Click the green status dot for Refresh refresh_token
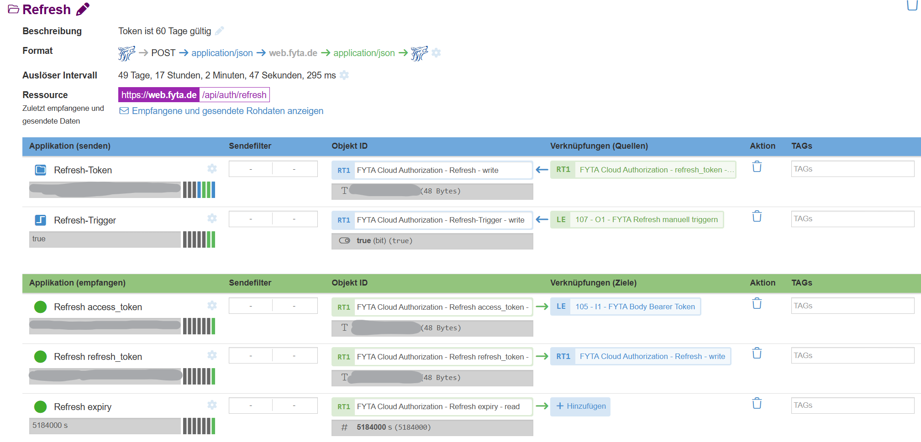 41,357
